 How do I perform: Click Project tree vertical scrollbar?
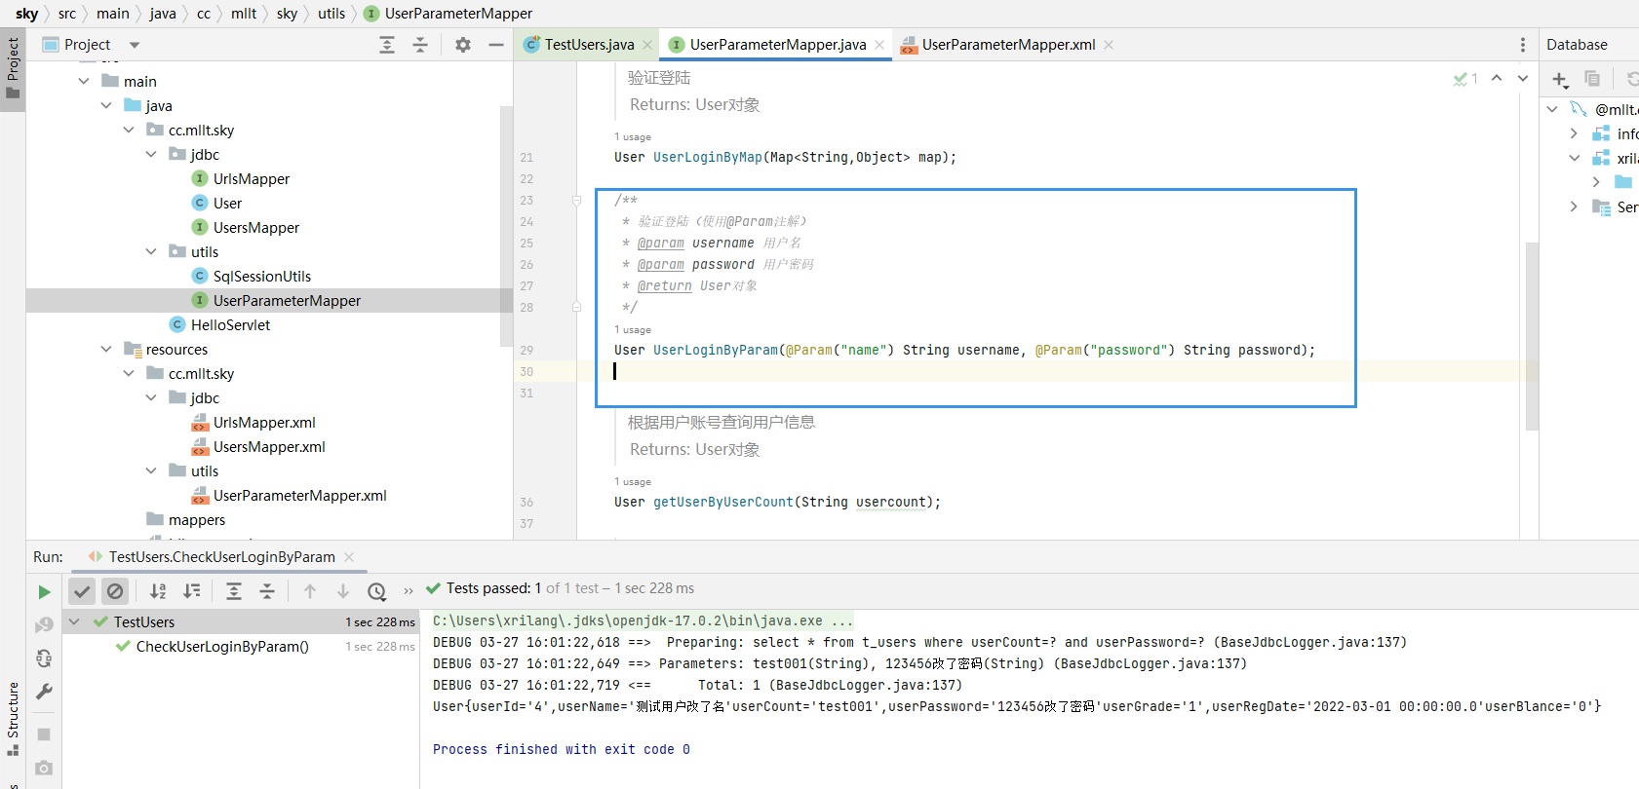pos(506,226)
